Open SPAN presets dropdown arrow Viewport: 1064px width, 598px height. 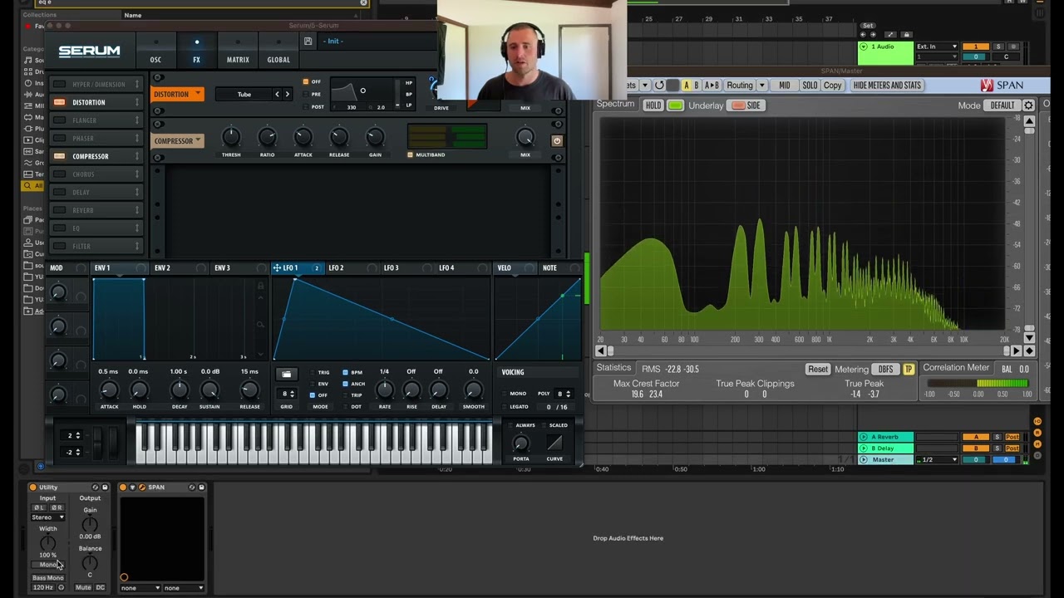[644, 85]
